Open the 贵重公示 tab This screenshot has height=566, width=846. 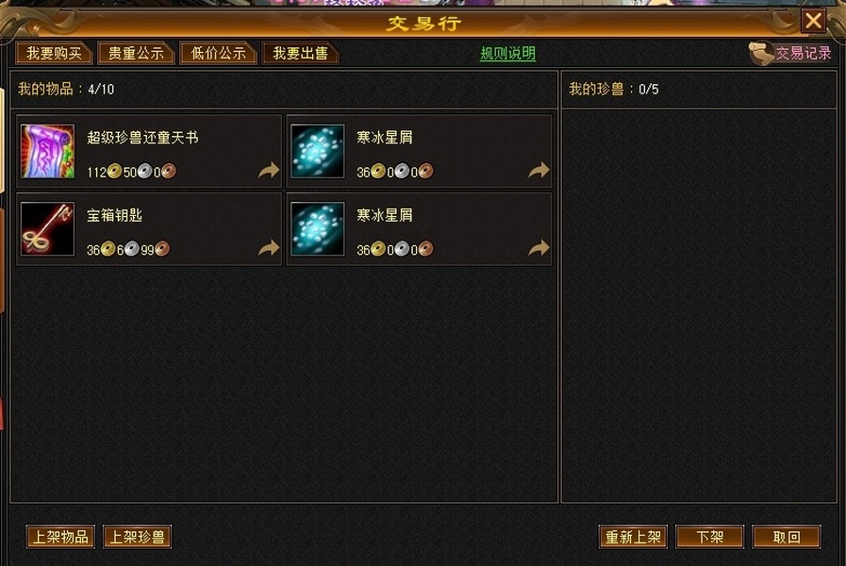click(137, 53)
